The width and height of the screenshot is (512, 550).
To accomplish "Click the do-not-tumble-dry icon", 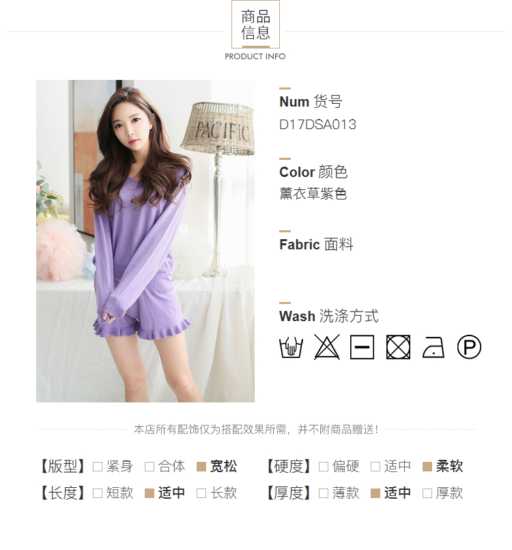I will point(398,347).
